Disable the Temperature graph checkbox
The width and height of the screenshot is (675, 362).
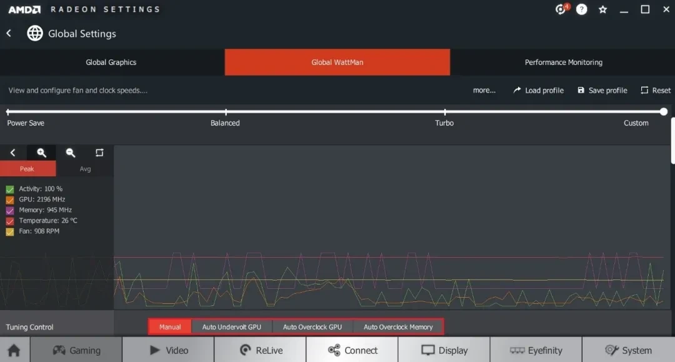[x=10, y=221]
